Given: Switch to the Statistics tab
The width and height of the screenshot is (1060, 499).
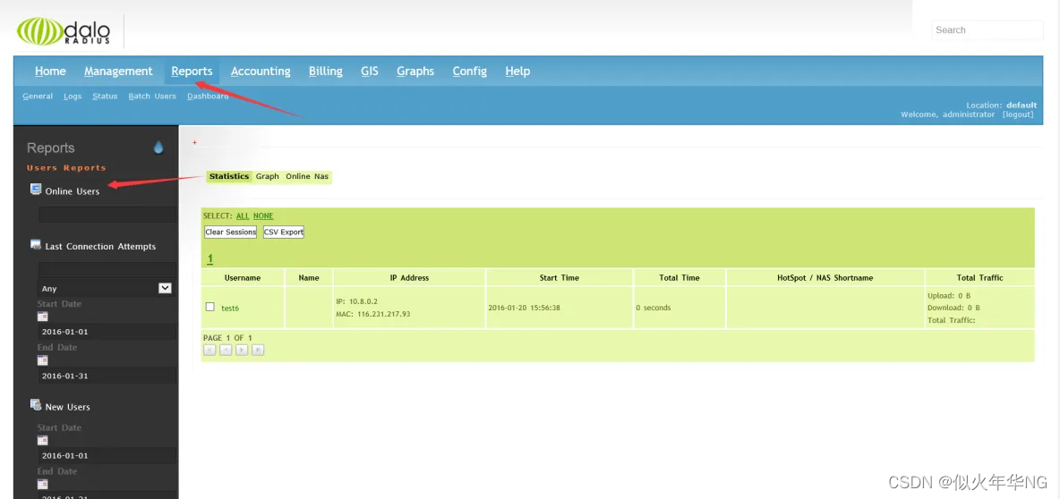Looking at the screenshot, I should coord(229,176).
